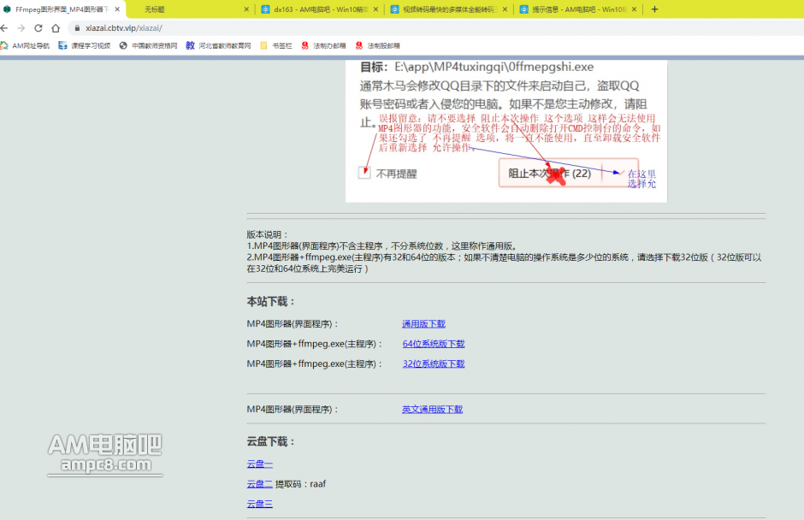Open the 法制办邮箱 bookmark

coord(323,45)
